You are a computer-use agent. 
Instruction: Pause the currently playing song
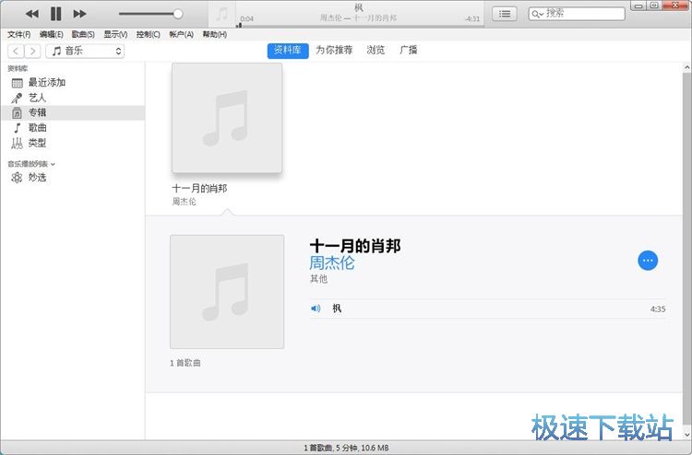55,14
